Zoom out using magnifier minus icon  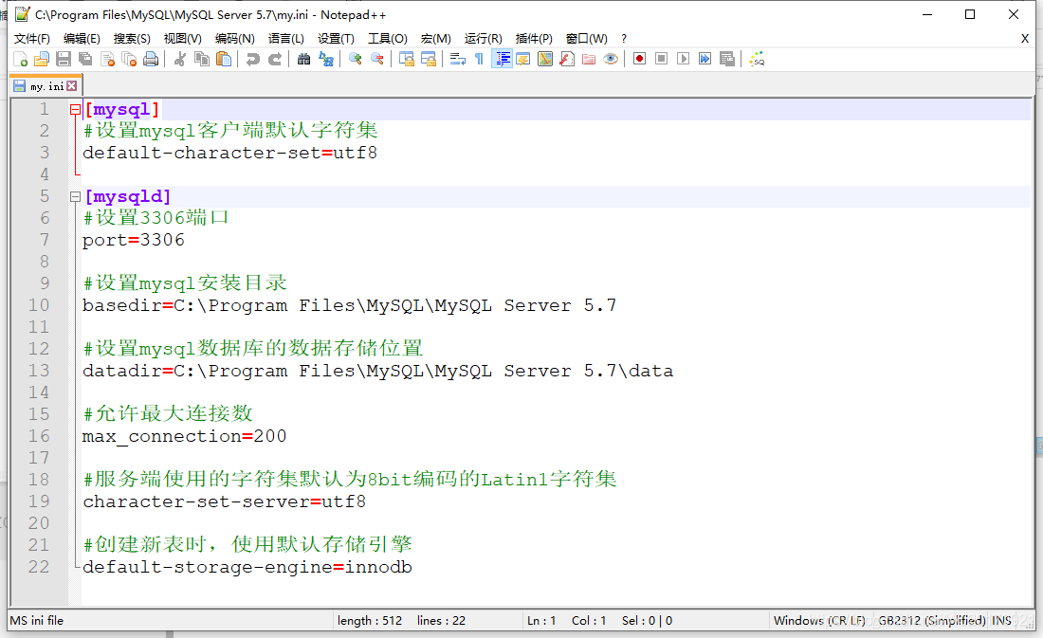click(377, 59)
